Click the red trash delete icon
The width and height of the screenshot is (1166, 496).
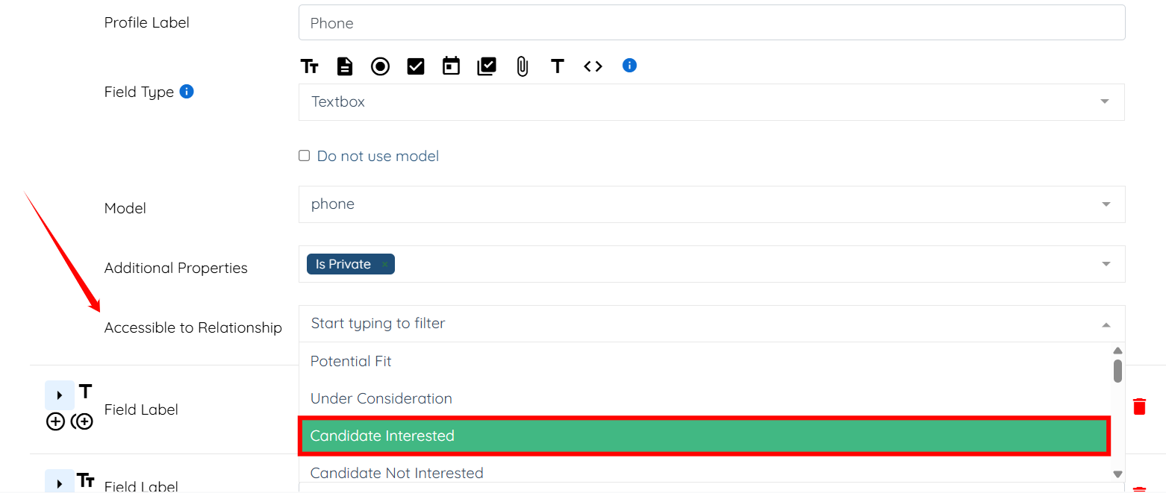coord(1139,406)
